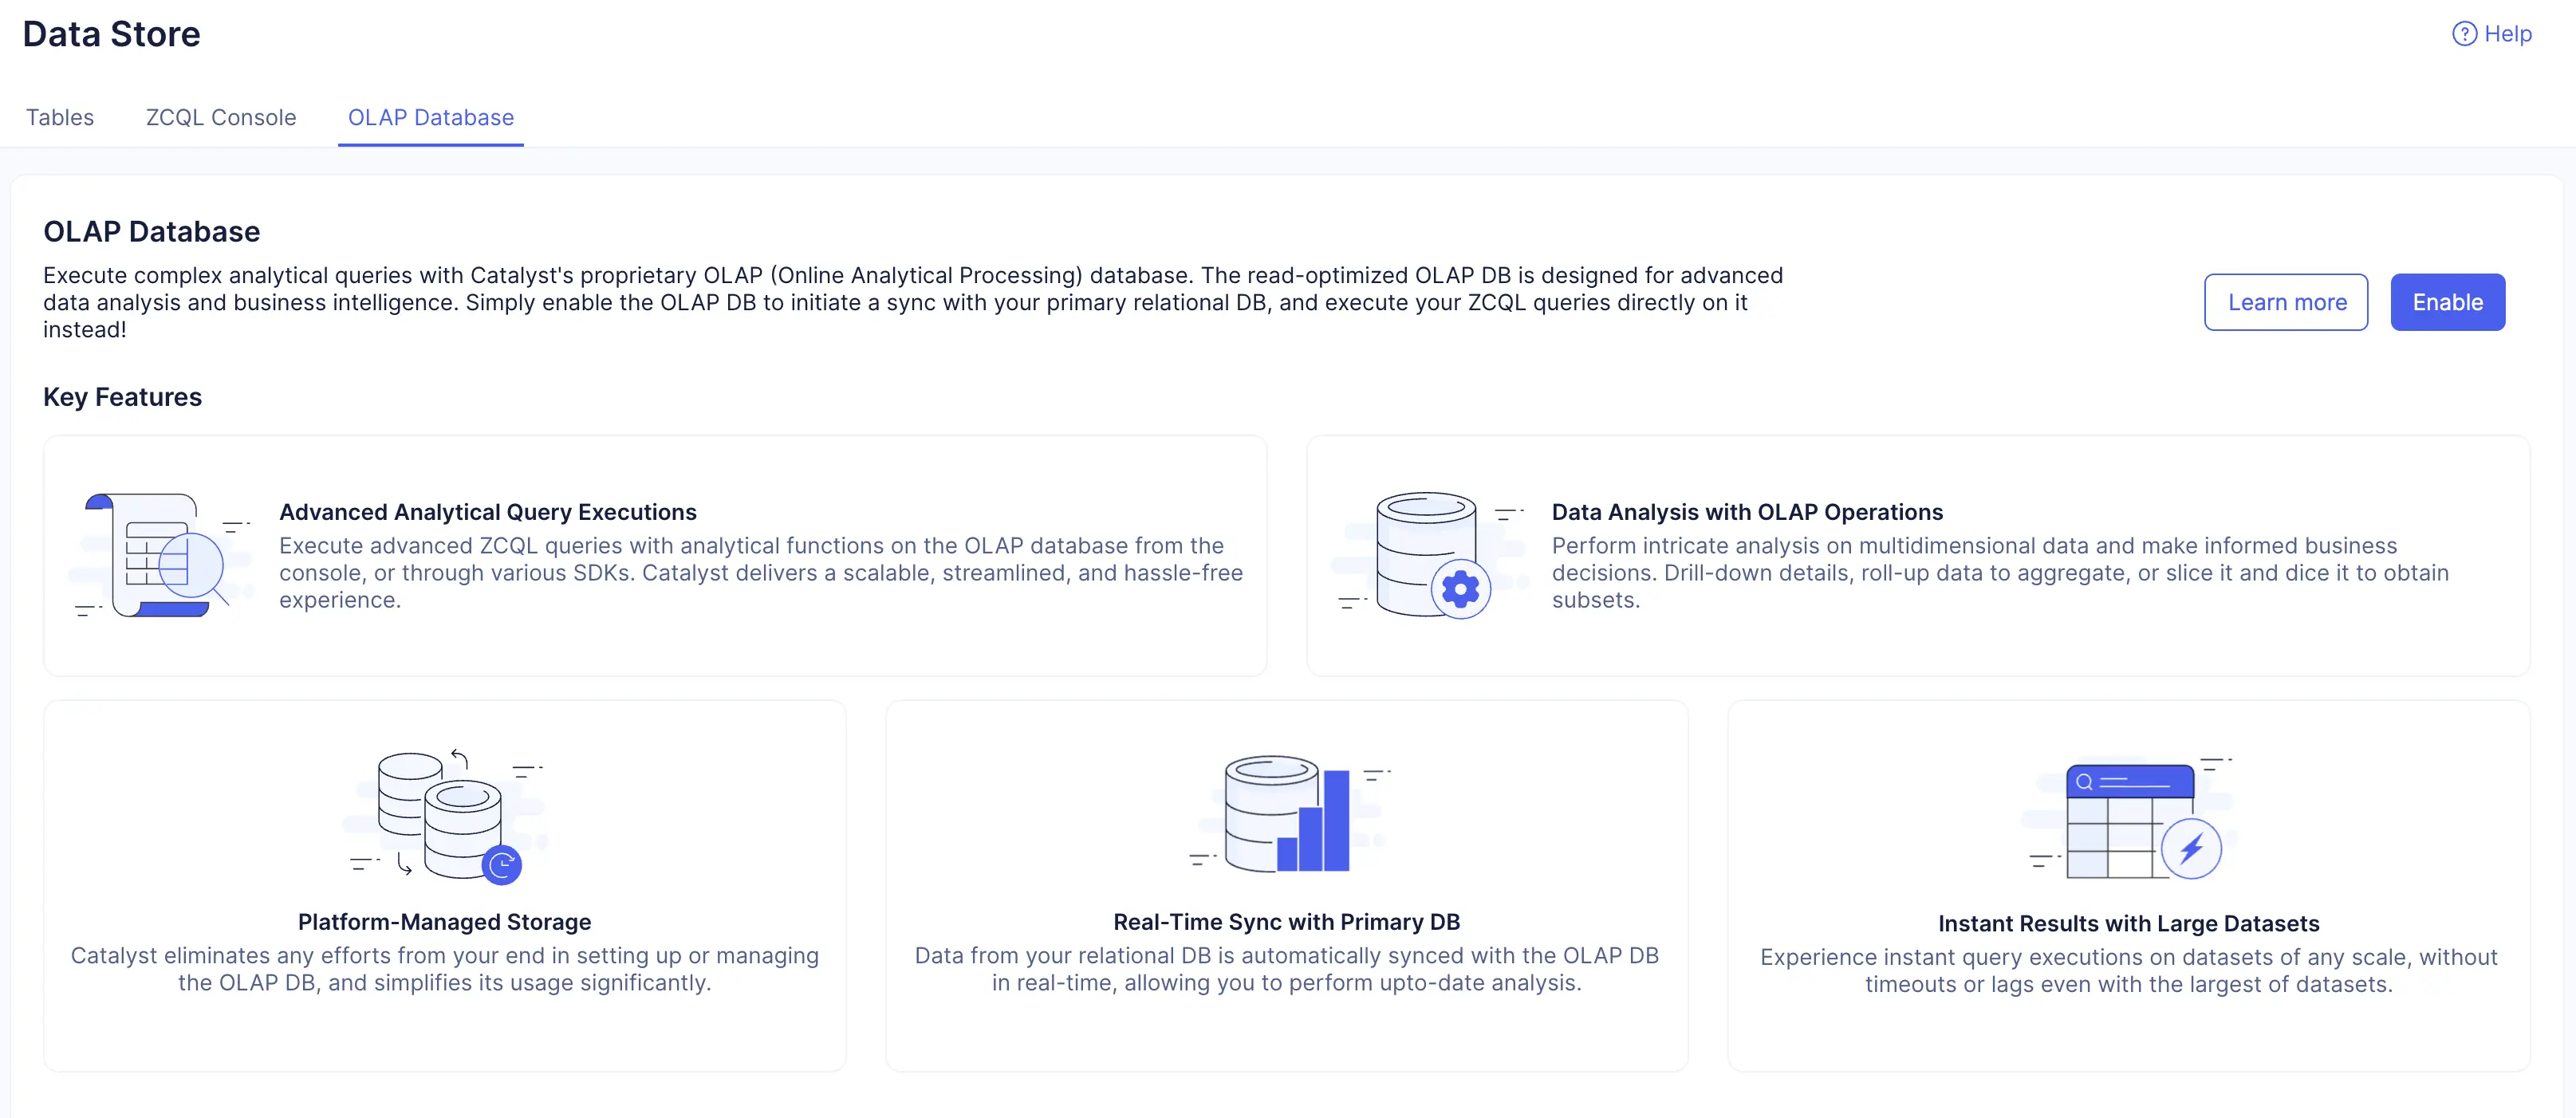Click the Data Analysis with OLAP Operations title
This screenshot has height=1118, width=2576.
point(1747,512)
